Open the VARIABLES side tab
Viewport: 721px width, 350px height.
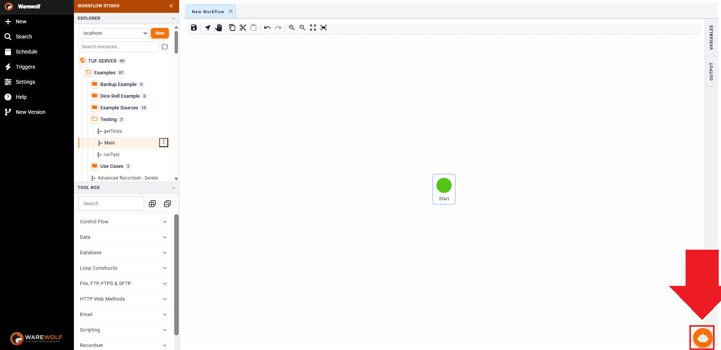[x=711, y=37]
